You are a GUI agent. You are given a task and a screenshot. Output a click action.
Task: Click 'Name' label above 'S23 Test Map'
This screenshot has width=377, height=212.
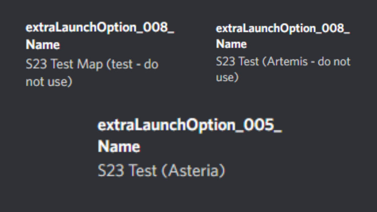coord(43,45)
